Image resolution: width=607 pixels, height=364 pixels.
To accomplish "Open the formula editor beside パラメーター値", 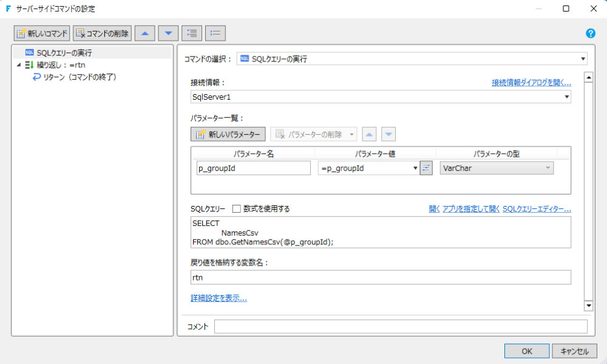I will tap(426, 168).
